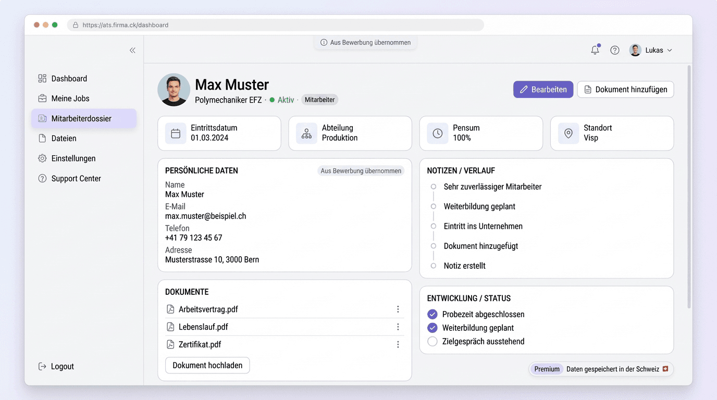Click timeline marker for Sehr zuverlässiger Mitarbeiter
Screen dimensions: 717x400
coord(433,186)
